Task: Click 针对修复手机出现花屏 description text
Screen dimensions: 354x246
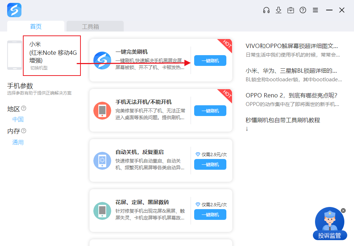Action: coord(150,214)
